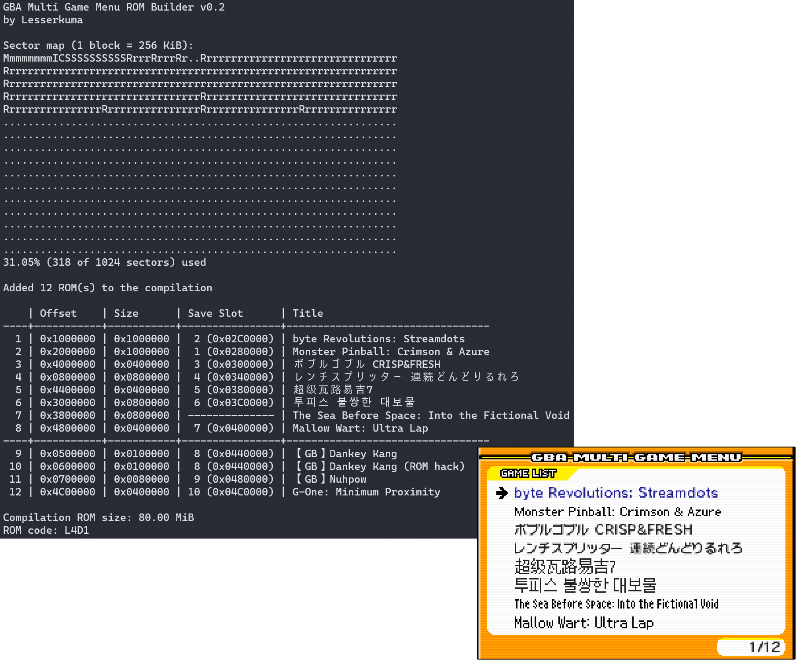This screenshot has height=660, width=796.
Task: Click the Save Slot column header
Action: (x=216, y=313)
